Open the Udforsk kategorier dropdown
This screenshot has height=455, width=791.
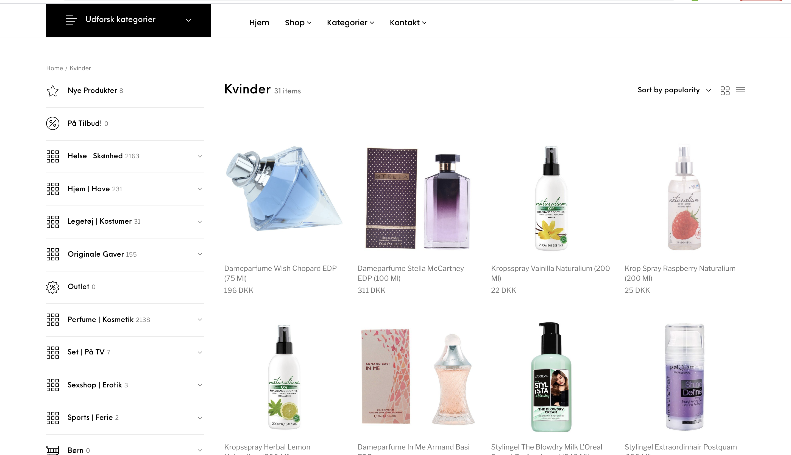[x=128, y=20]
